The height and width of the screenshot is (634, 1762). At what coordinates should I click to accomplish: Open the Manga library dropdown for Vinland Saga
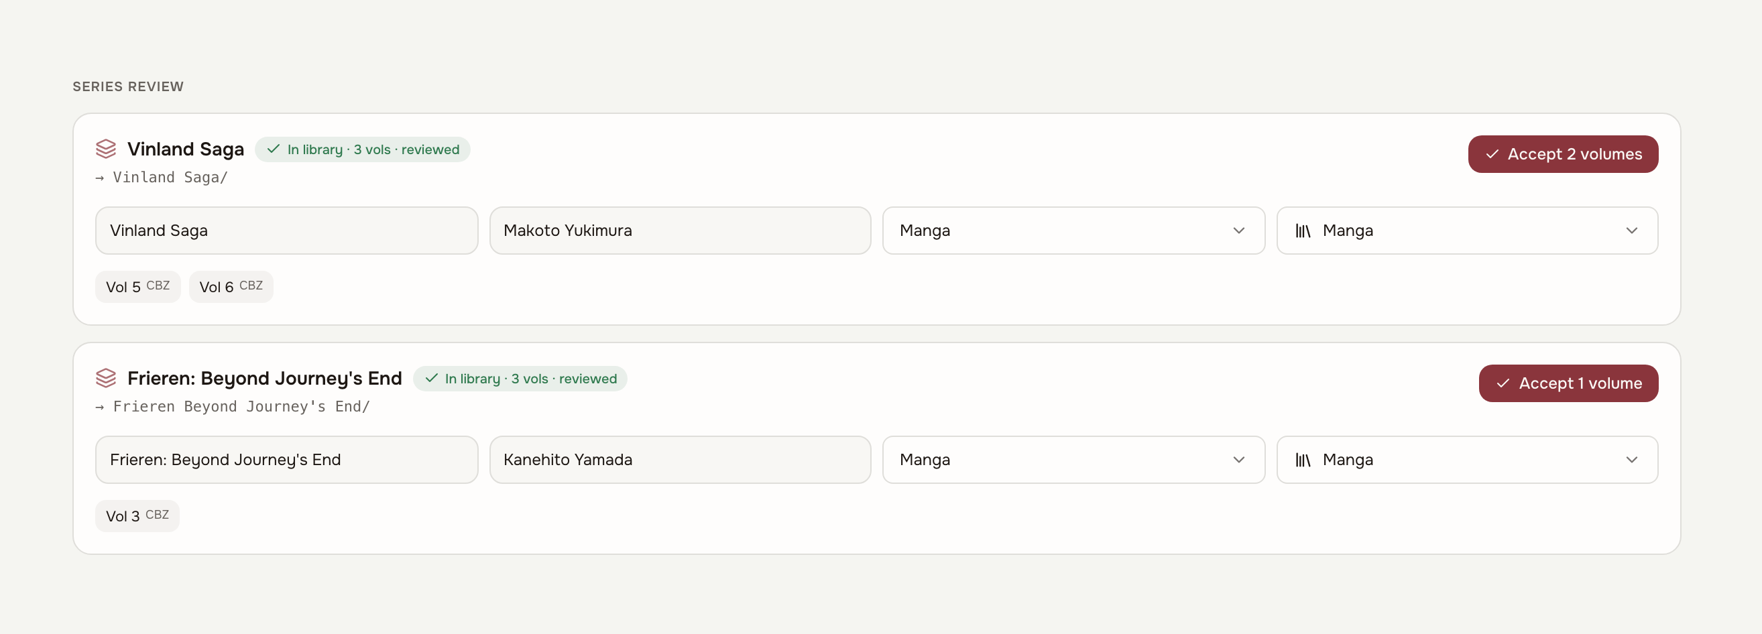coord(1467,231)
